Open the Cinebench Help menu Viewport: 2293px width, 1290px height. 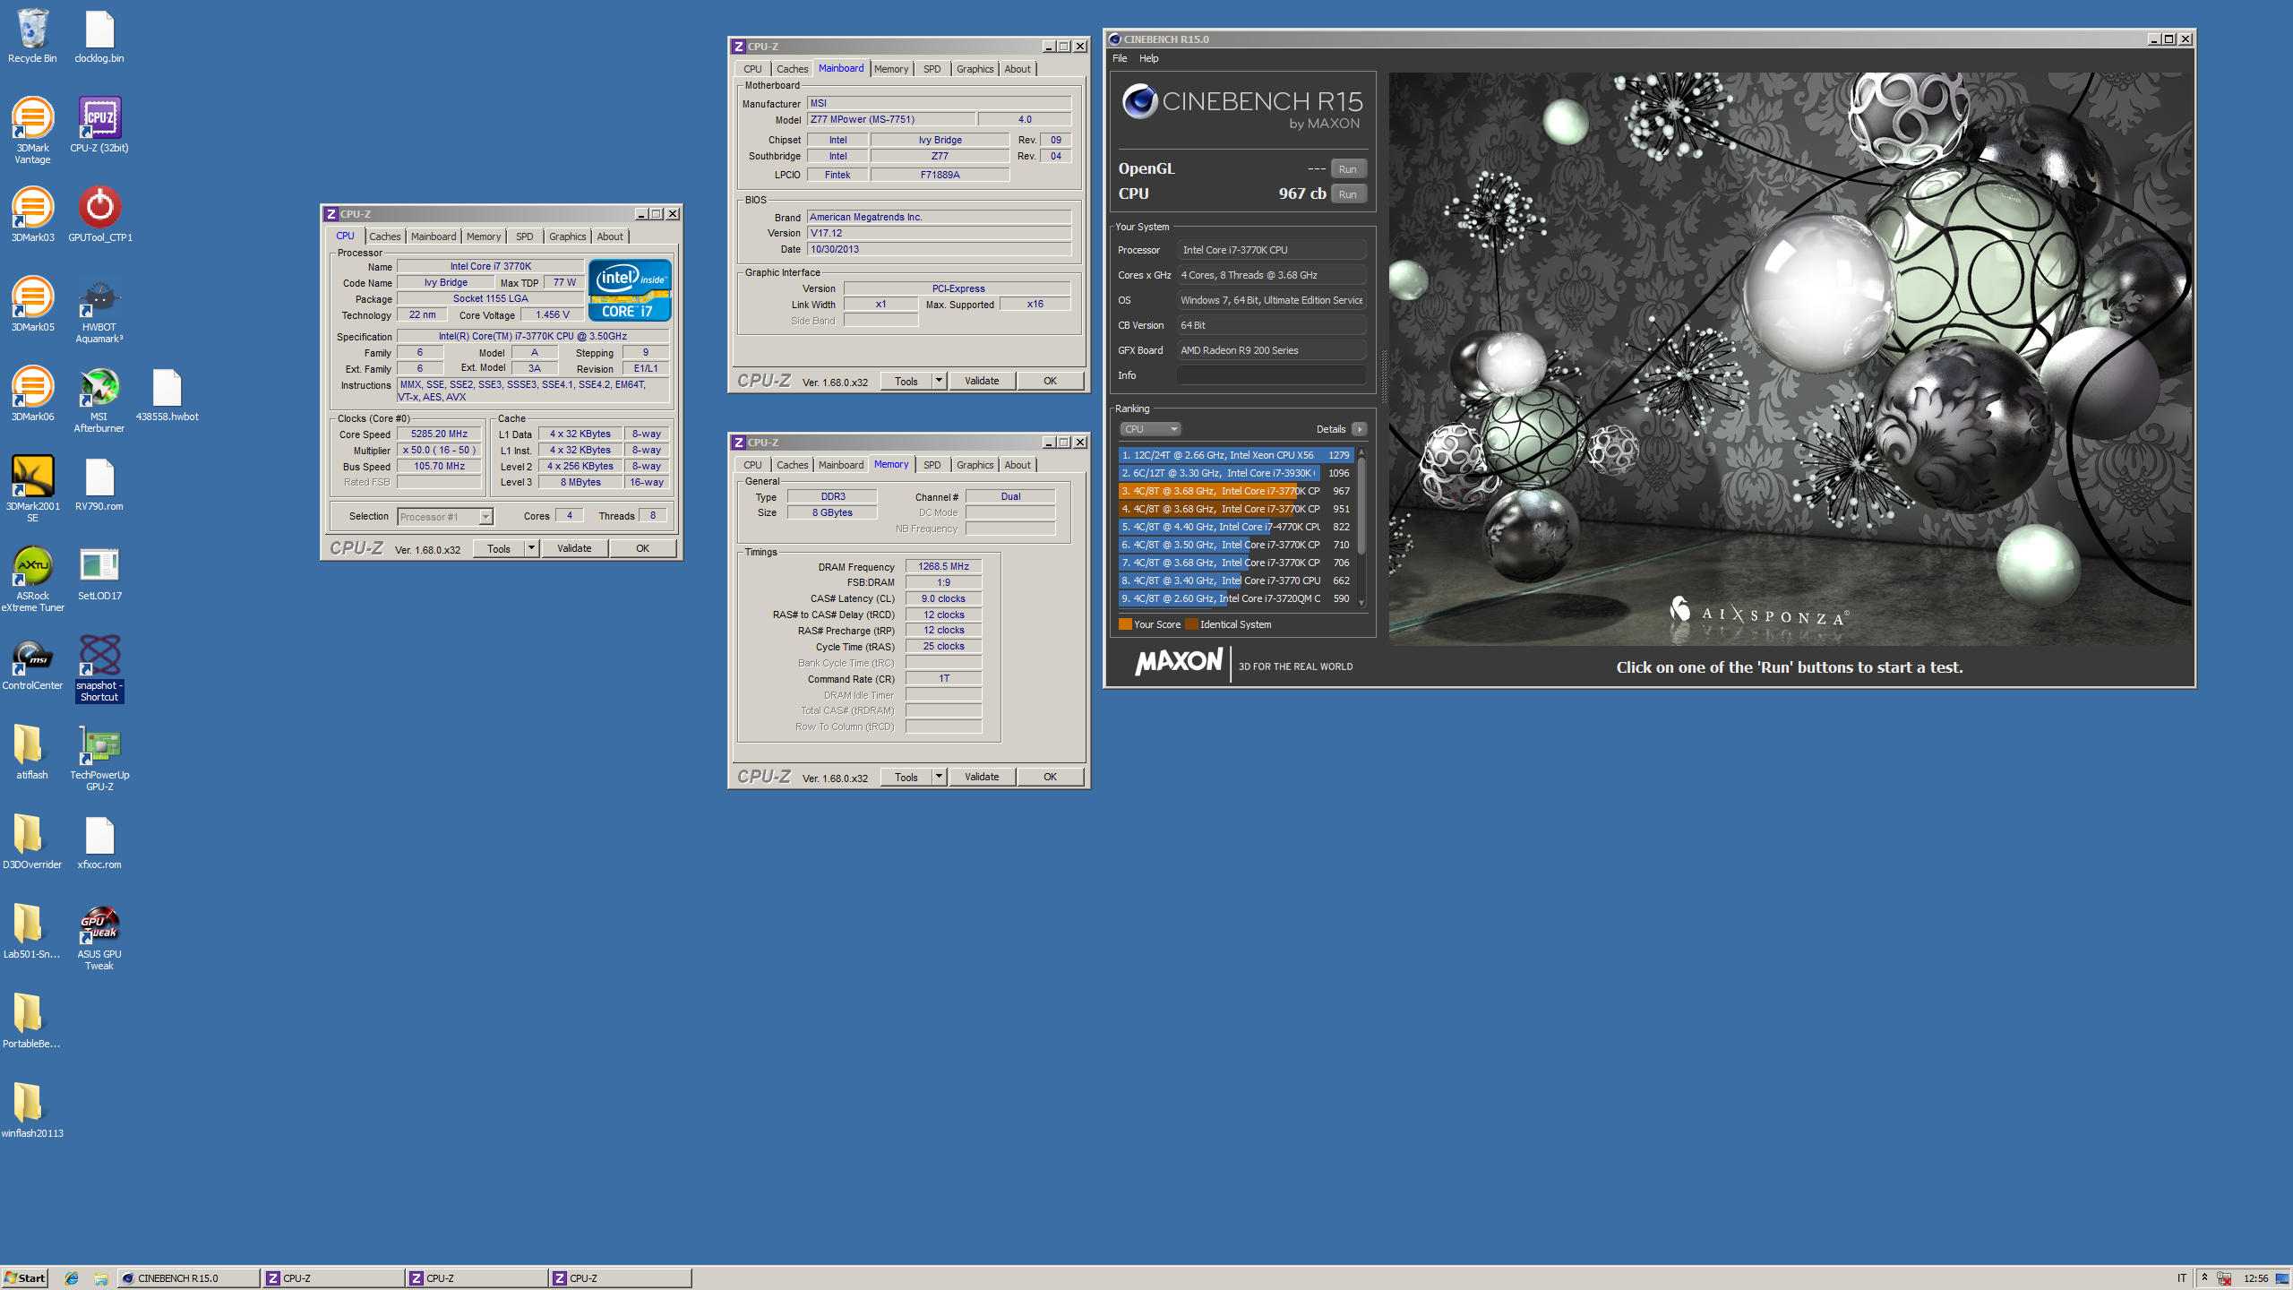(1148, 58)
